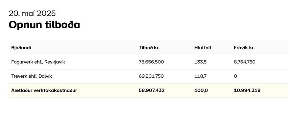Select the Bjóðandi column header
The image size is (290, 126).
point(21,48)
